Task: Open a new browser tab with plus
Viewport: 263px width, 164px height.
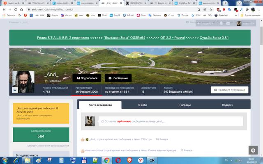Action: pyautogui.click(x=225, y=3)
